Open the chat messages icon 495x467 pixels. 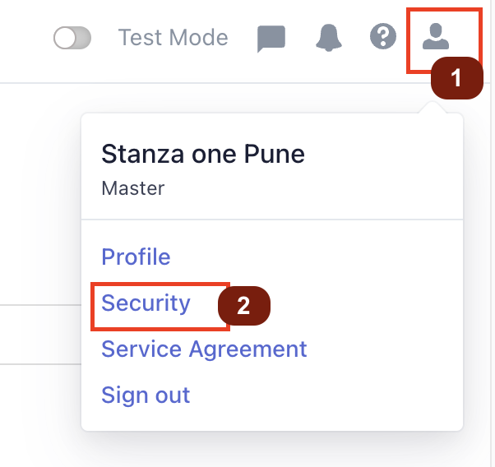tap(271, 39)
